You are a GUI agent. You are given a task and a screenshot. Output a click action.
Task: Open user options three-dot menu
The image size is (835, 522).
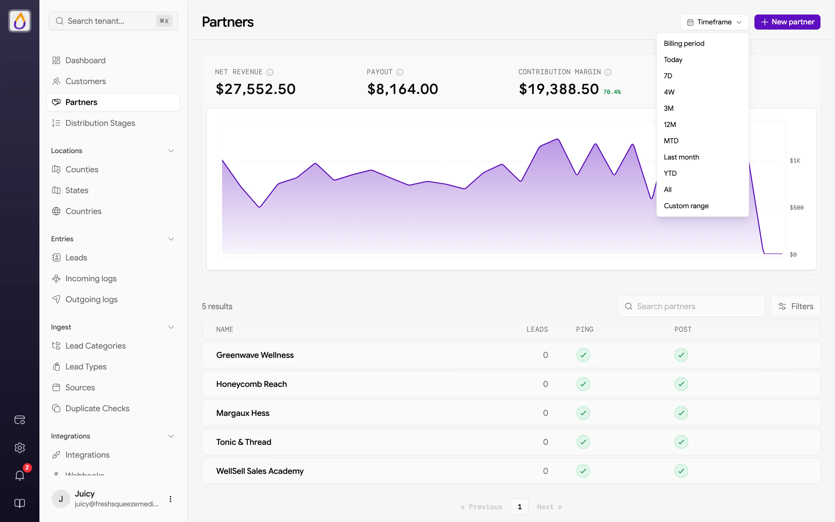click(x=170, y=499)
